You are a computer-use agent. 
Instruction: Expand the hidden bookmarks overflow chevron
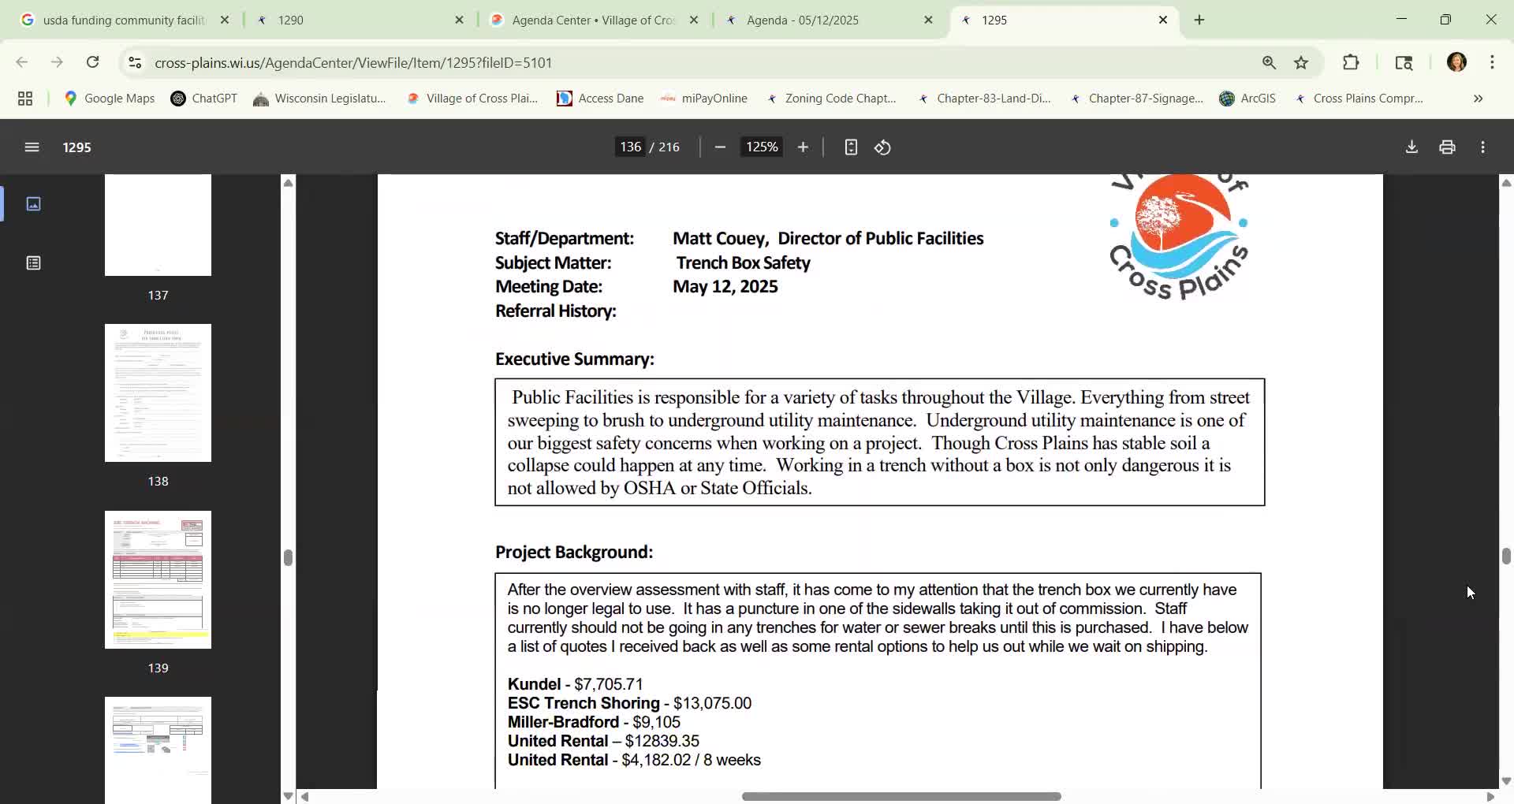point(1478,99)
